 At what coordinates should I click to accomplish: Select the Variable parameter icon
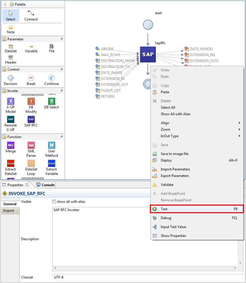point(31,49)
